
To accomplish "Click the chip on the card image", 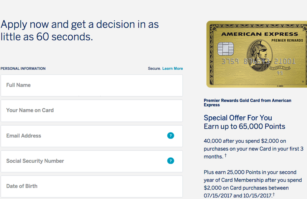I will (x=226, y=49).
